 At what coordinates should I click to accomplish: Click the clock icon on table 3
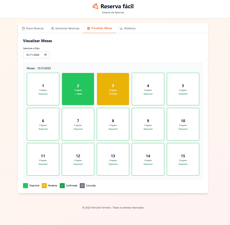(110, 94)
